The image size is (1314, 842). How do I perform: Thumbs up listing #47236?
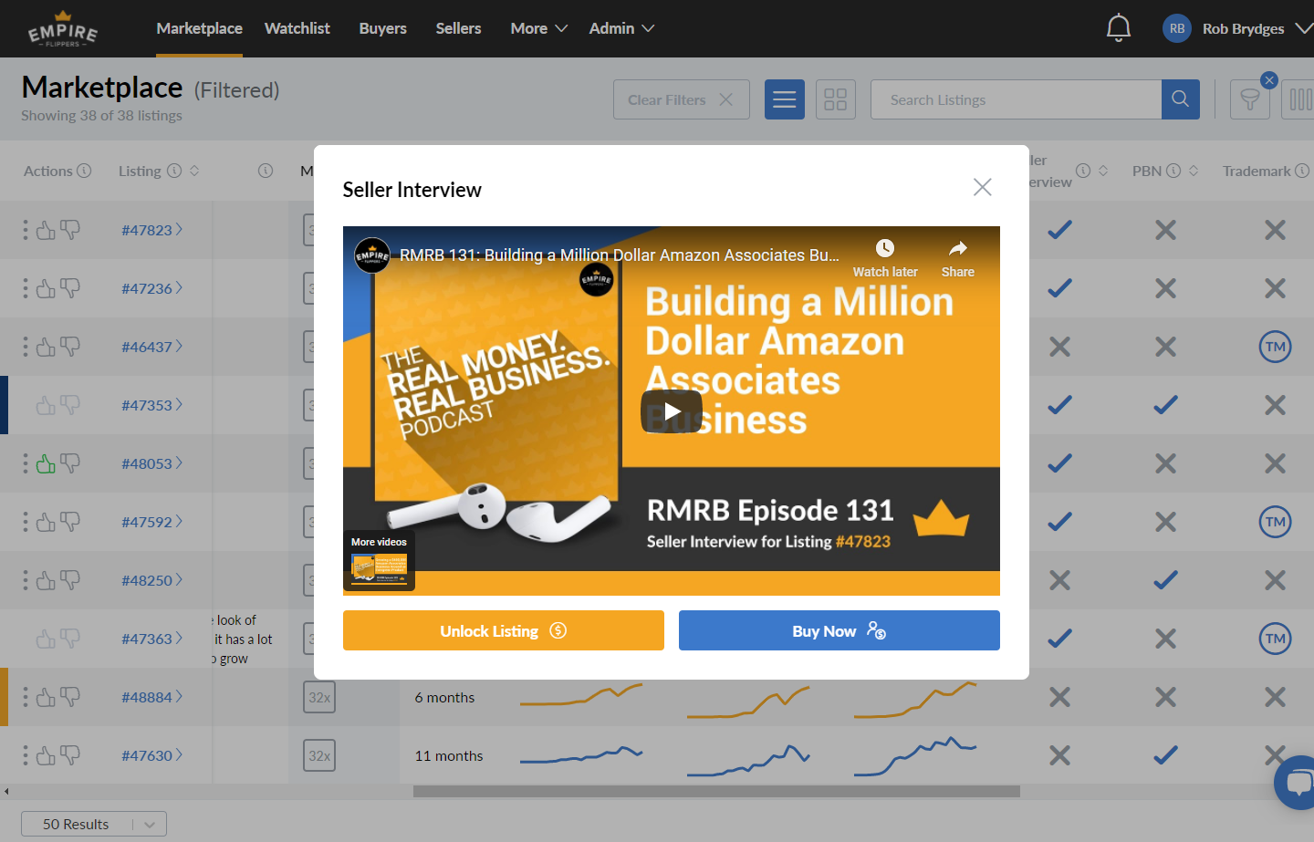(46, 288)
